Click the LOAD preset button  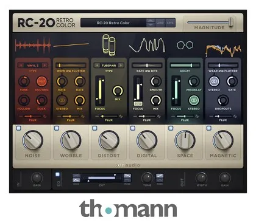[x=160, y=22]
